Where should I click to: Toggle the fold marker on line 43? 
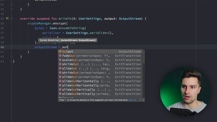12,61
